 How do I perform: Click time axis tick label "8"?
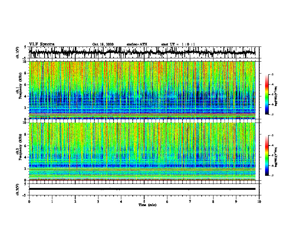coord(213,202)
